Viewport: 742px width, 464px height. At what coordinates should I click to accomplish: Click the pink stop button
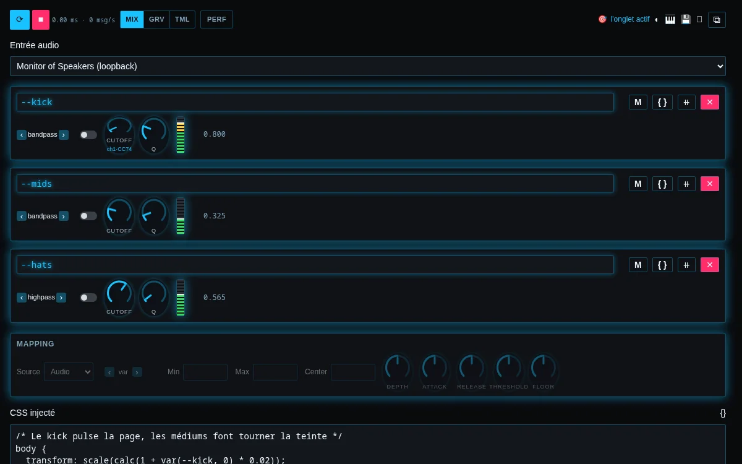click(x=41, y=19)
